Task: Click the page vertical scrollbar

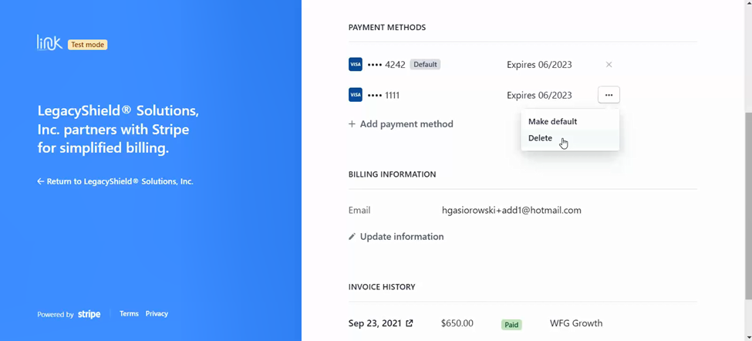Action: point(747,205)
